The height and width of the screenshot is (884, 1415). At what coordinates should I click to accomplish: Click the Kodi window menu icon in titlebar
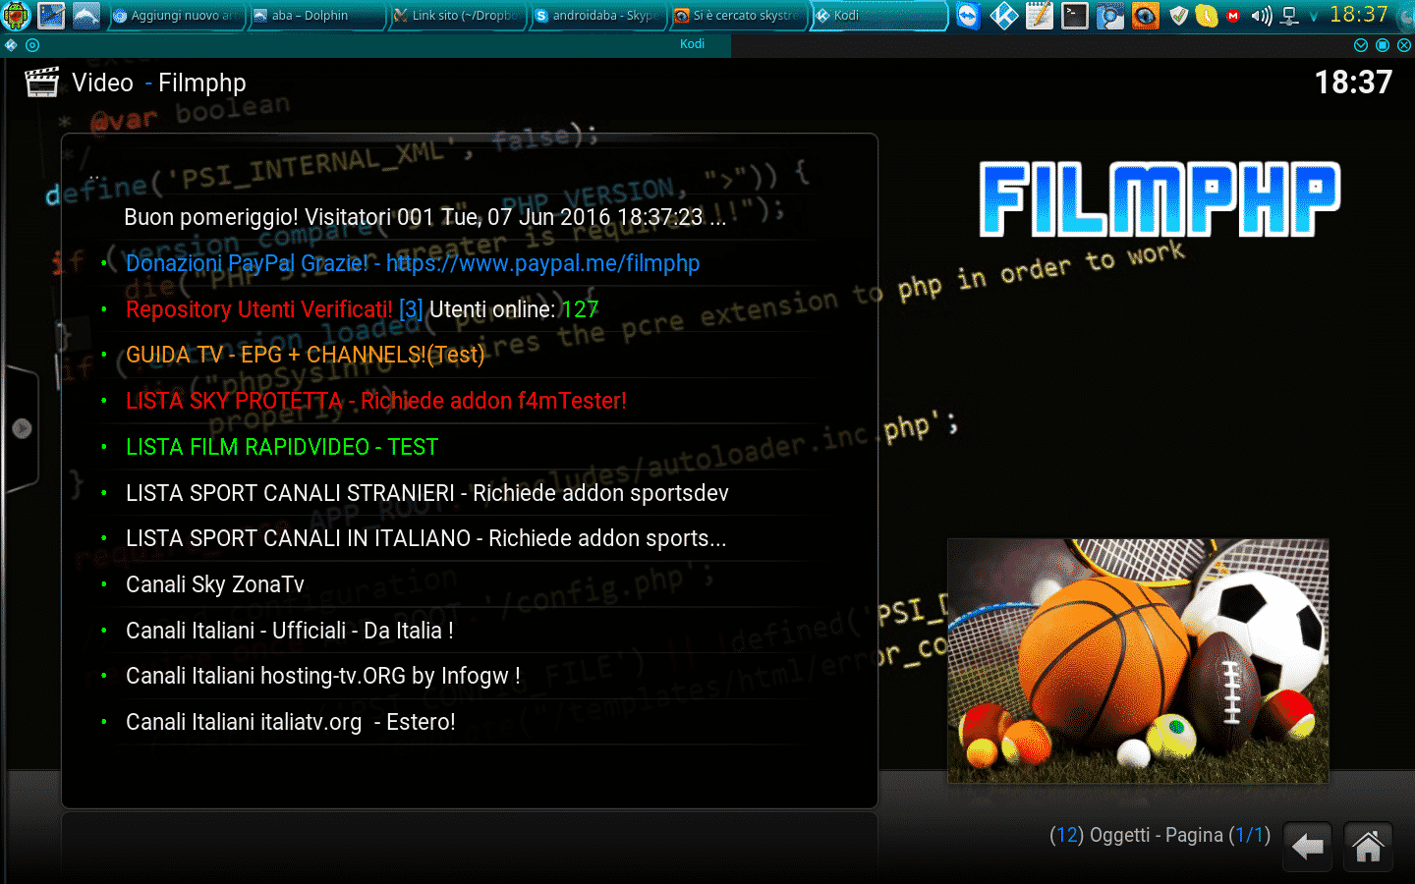[x=11, y=45]
